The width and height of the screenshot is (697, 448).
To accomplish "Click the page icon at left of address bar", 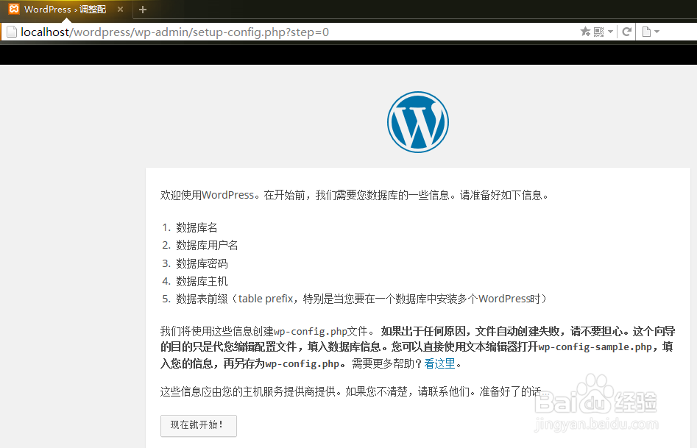I will pos(11,32).
